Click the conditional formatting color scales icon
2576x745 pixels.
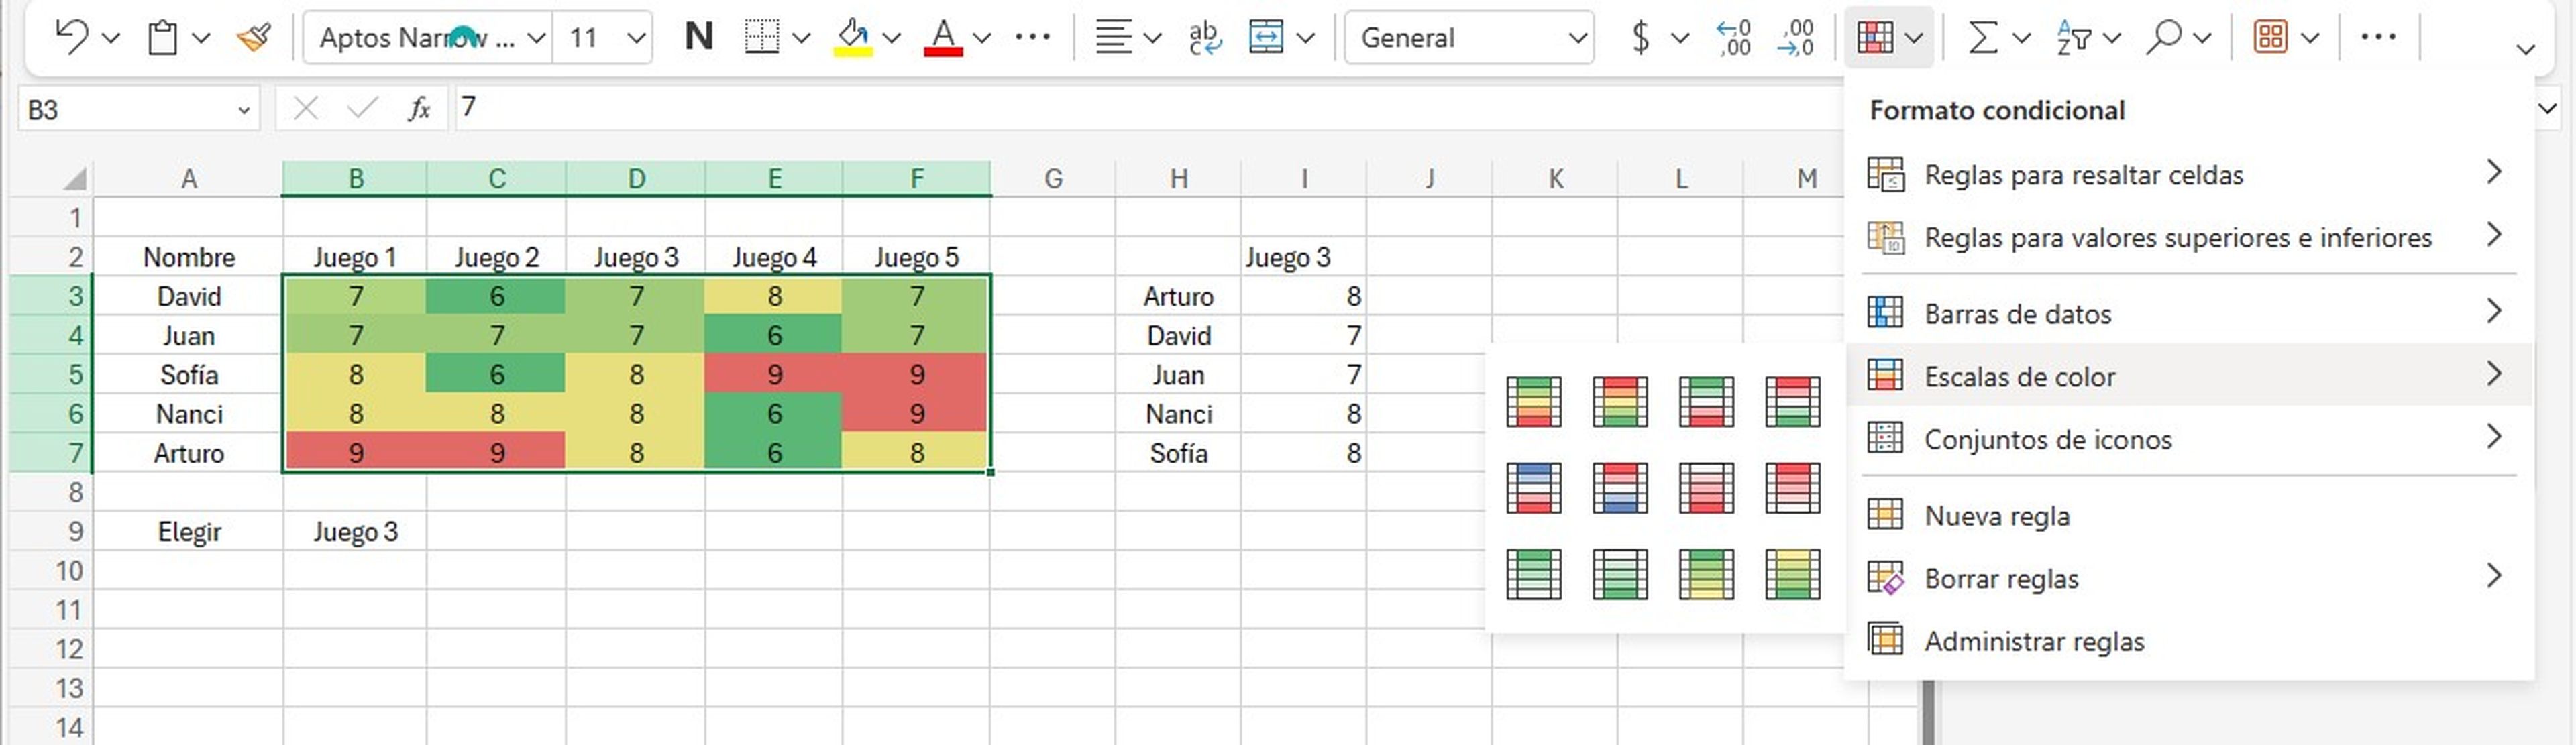point(1884,376)
